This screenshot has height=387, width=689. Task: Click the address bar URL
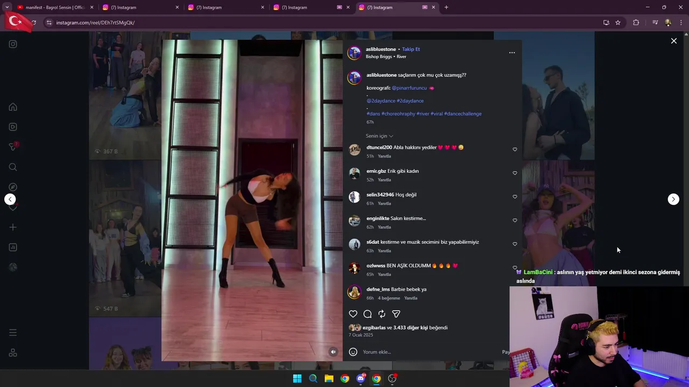tap(95, 23)
